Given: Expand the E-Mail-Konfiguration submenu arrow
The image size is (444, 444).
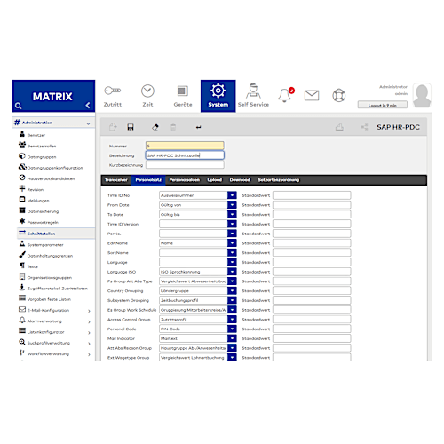Looking at the screenshot, I should point(89,311).
